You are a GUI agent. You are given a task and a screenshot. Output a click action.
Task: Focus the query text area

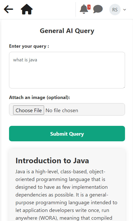click(67, 70)
